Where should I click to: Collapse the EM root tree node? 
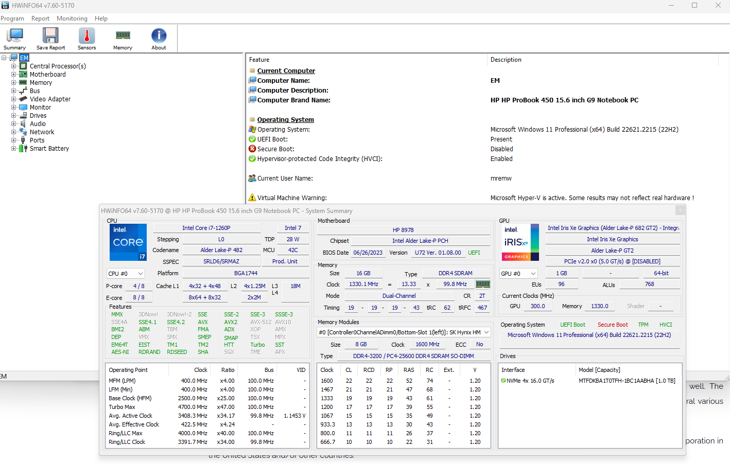pos(4,58)
